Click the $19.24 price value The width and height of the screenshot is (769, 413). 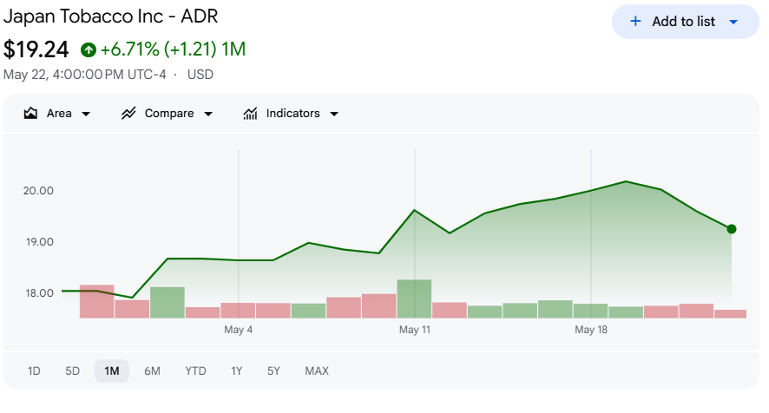(x=36, y=49)
